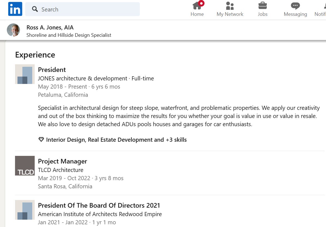Select the My Network nav label

(230, 14)
